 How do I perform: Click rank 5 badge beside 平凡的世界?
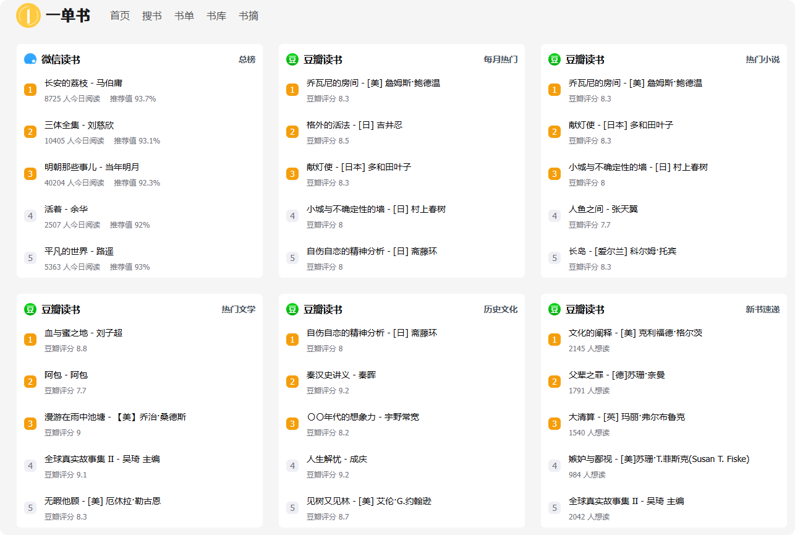[x=30, y=258]
